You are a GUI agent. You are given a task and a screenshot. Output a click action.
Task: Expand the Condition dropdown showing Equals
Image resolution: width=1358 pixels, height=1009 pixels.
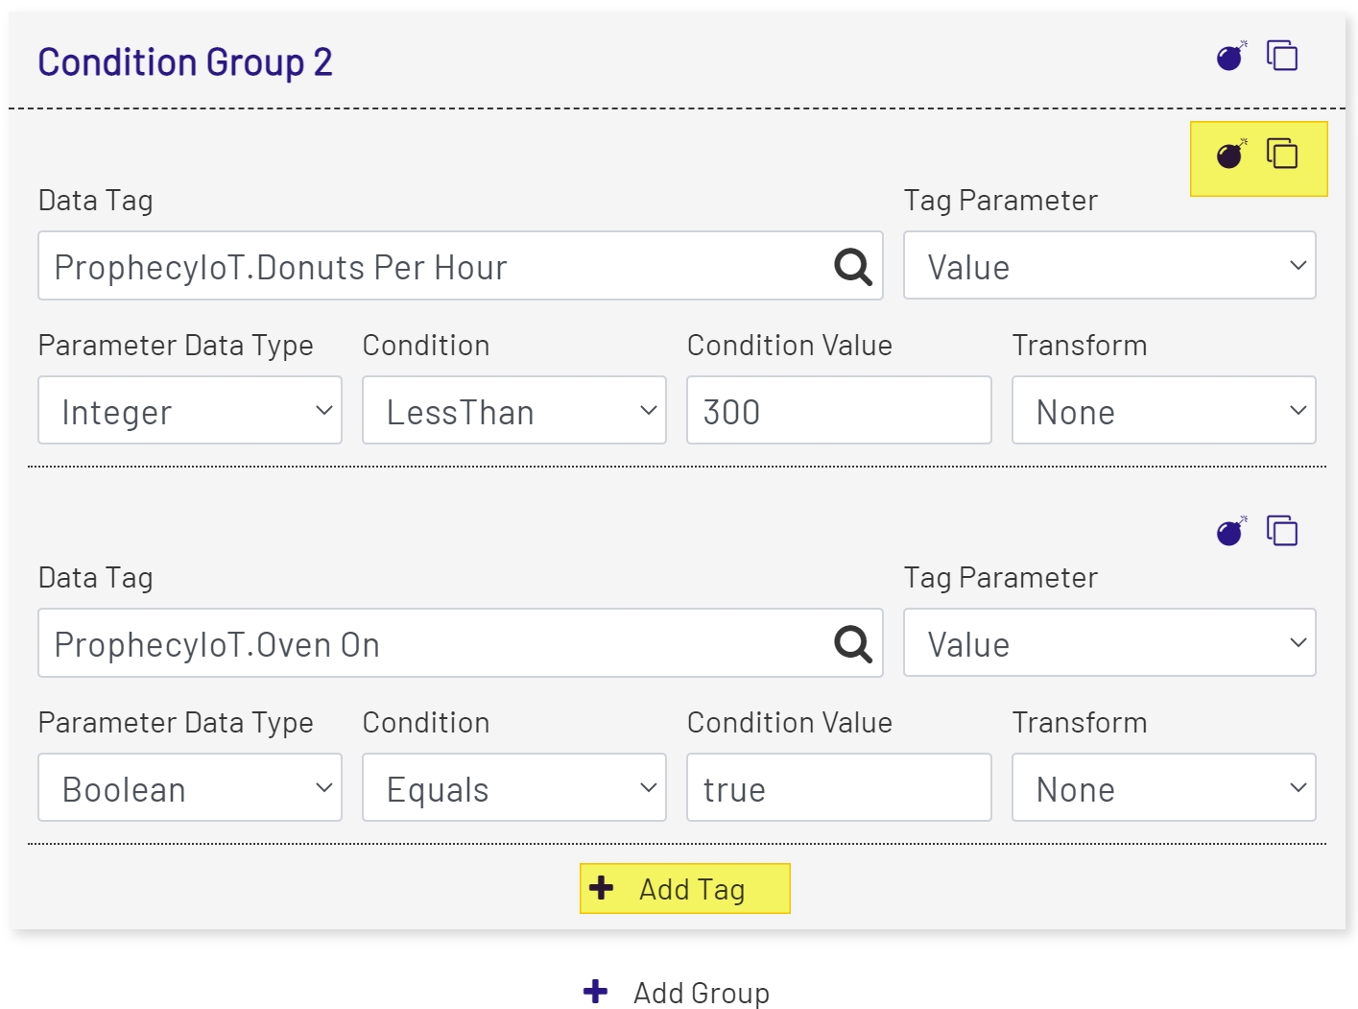click(513, 787)
